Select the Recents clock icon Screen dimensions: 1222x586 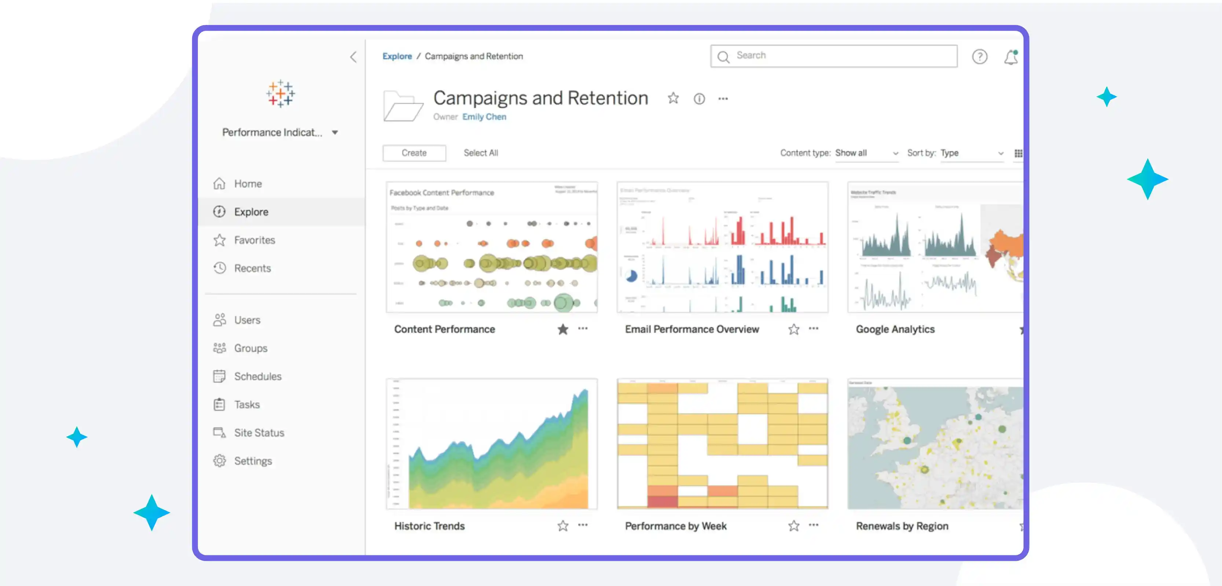coord(220,268)
